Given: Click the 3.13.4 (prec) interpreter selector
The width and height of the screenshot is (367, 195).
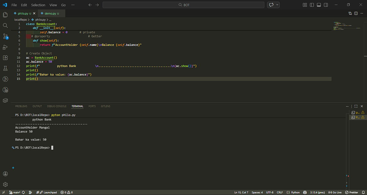Looking at the screenshot, I should (x=317, y=193).
